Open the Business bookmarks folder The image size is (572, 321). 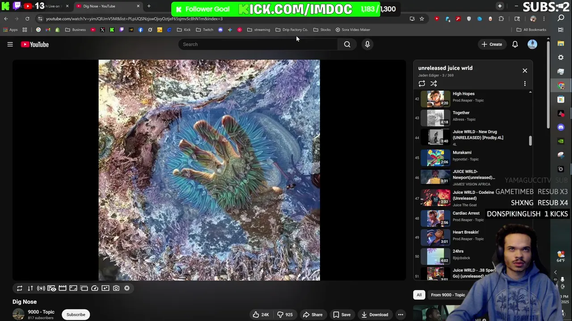76,30
